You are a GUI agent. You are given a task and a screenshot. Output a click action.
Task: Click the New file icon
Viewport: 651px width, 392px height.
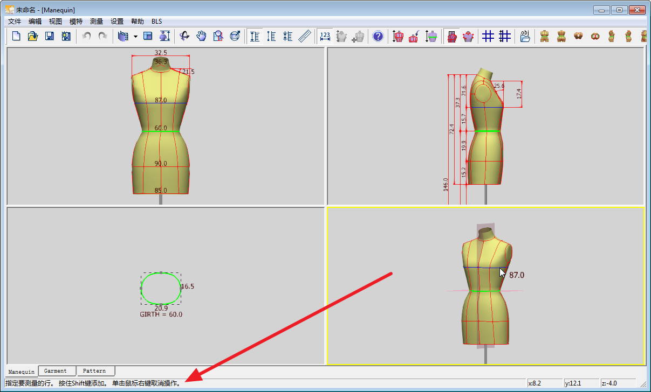tap(17, 36)
